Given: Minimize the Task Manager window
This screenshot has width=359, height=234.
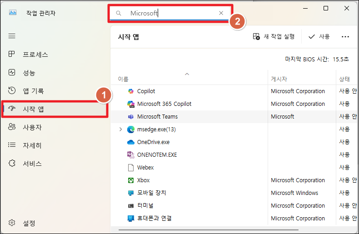Looking at the screenshot, I should 305,8.
